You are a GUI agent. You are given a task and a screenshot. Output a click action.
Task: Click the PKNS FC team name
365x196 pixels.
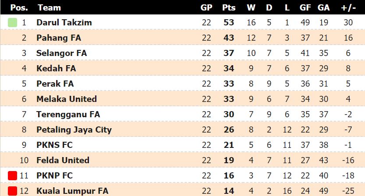[55, 145]
